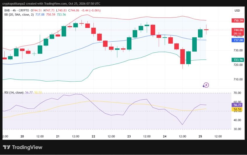The image size is (247, 155).
Task: Click date 22 on the time axis
Action: 93,136
